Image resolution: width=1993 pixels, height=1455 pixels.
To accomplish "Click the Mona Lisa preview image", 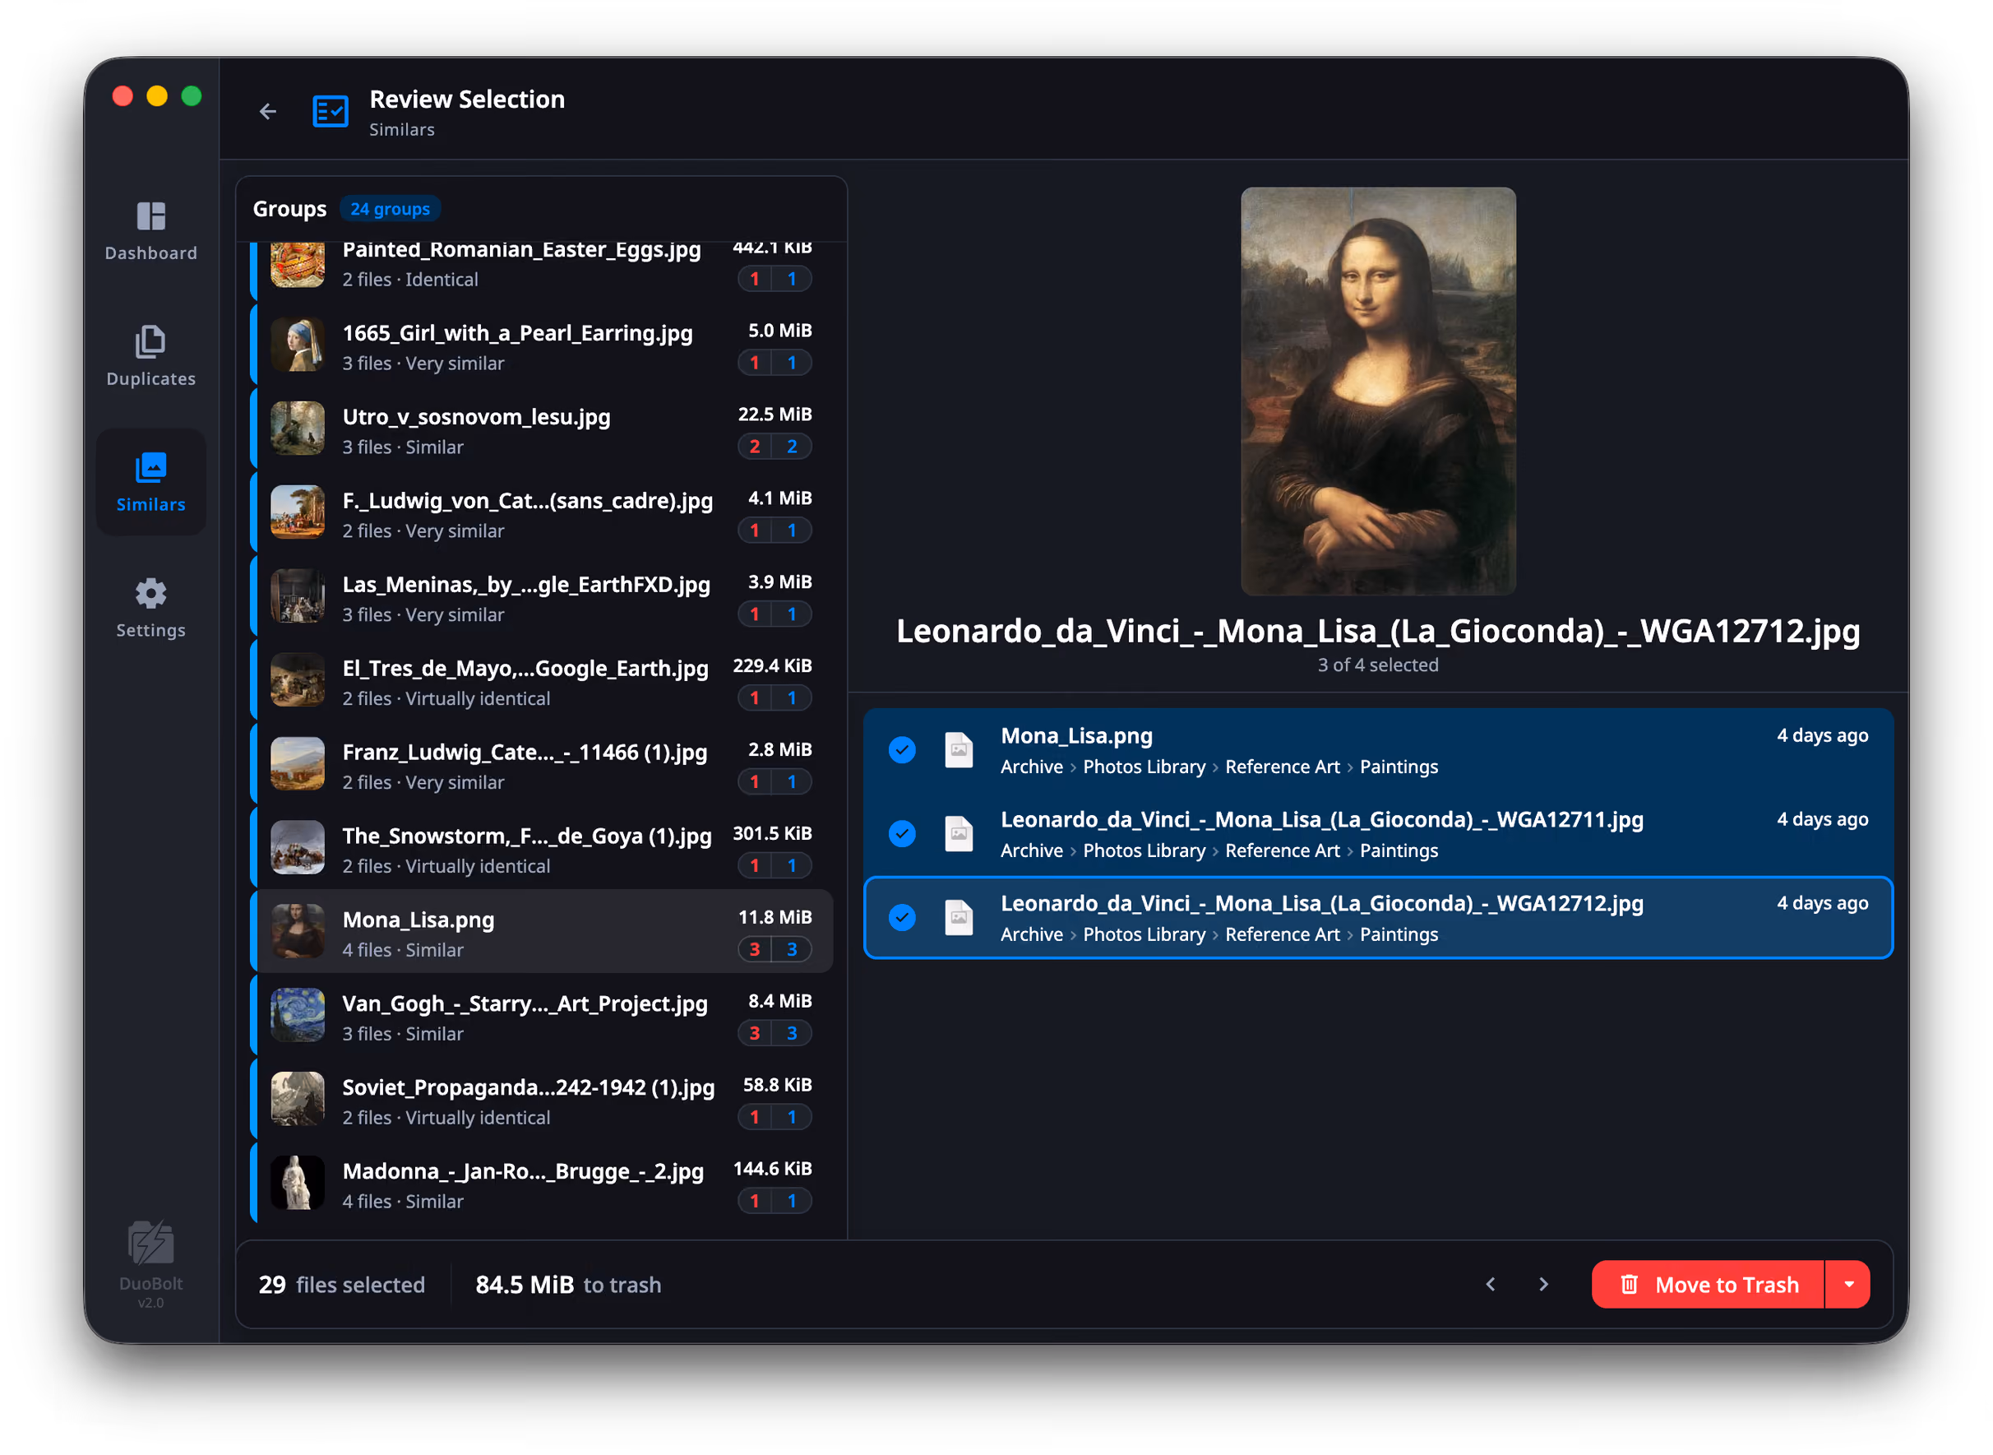I will pyautogui.click(x=1379, y=391).
